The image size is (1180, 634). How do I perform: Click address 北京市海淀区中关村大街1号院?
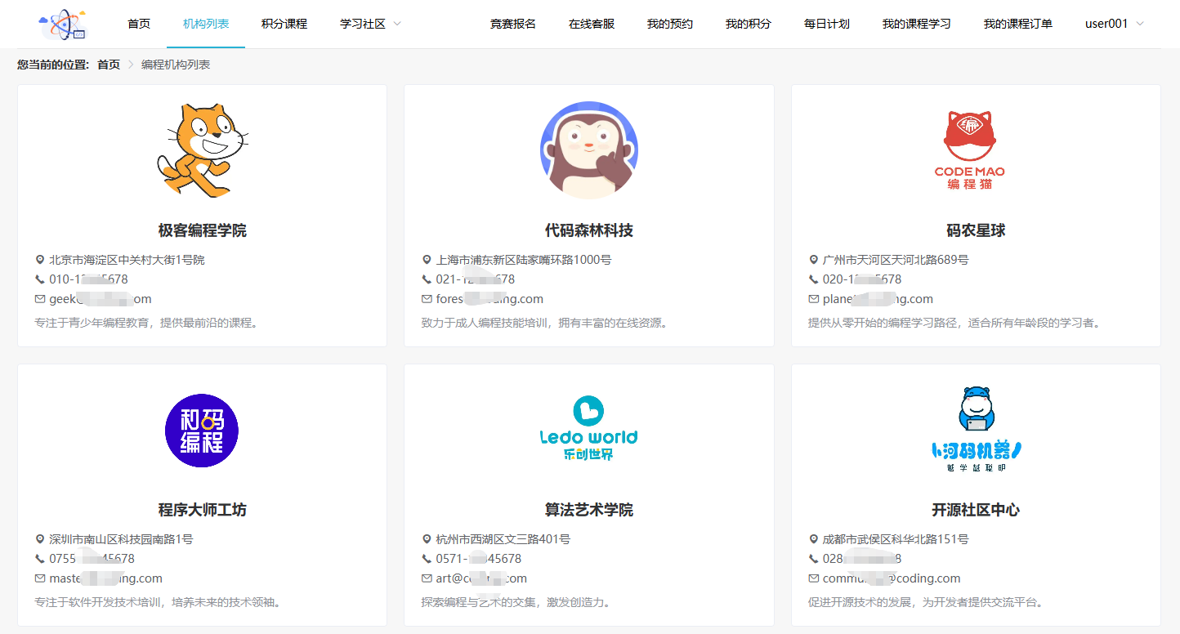click(x=127, y=260)
